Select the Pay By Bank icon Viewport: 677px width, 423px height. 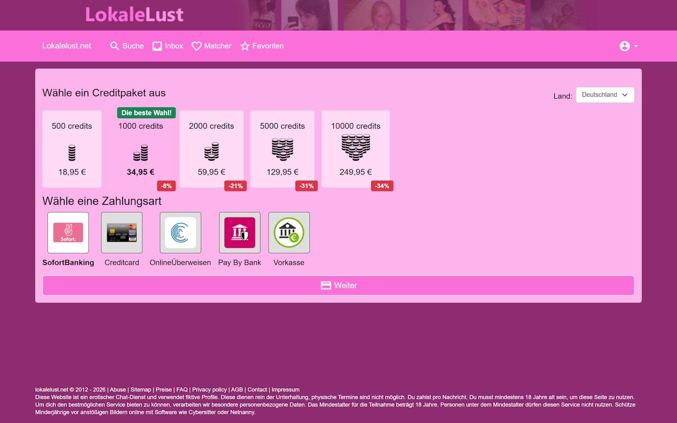pyautogui.click(x=240, y=233)
